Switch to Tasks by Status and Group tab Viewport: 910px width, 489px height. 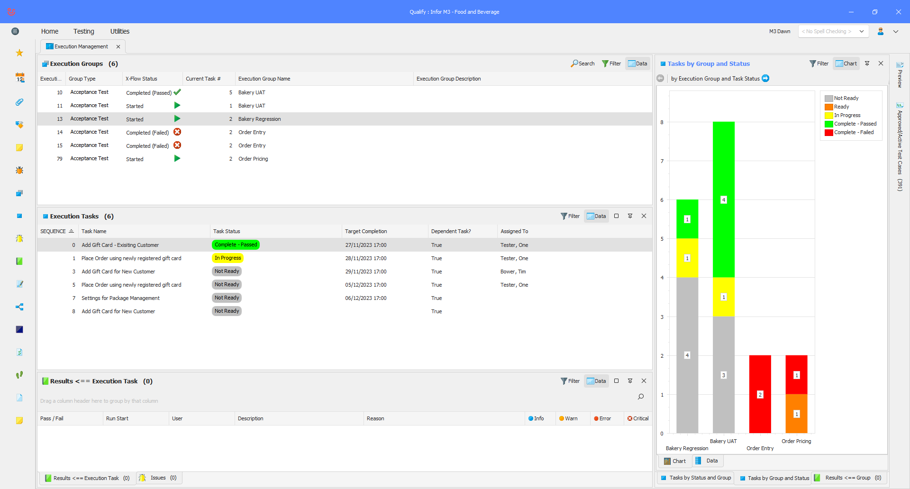696,478
